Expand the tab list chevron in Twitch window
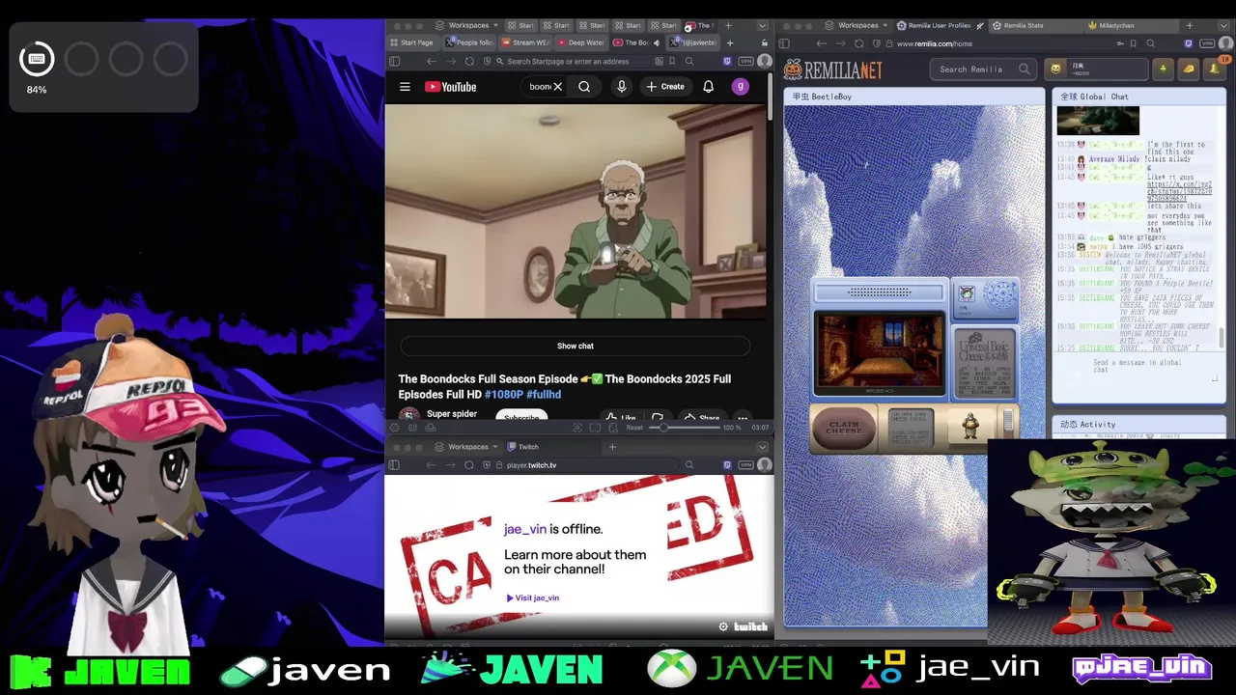 pos(762,447)
